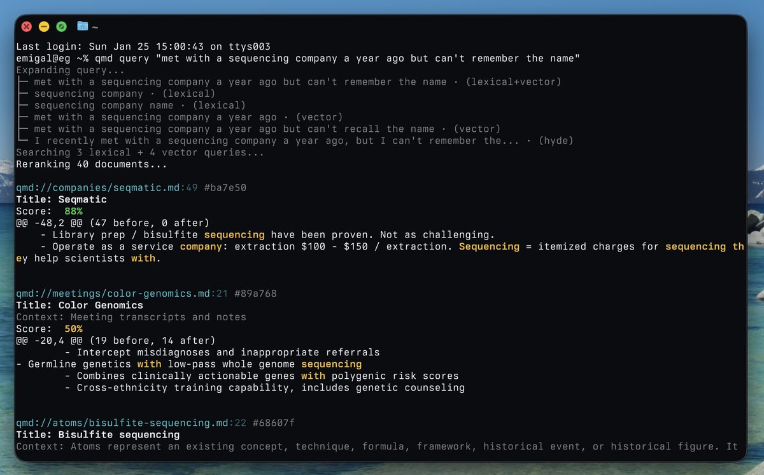Click "@@ -20,4 @@ (19 before, 14 after)"

tap(116, 341)
